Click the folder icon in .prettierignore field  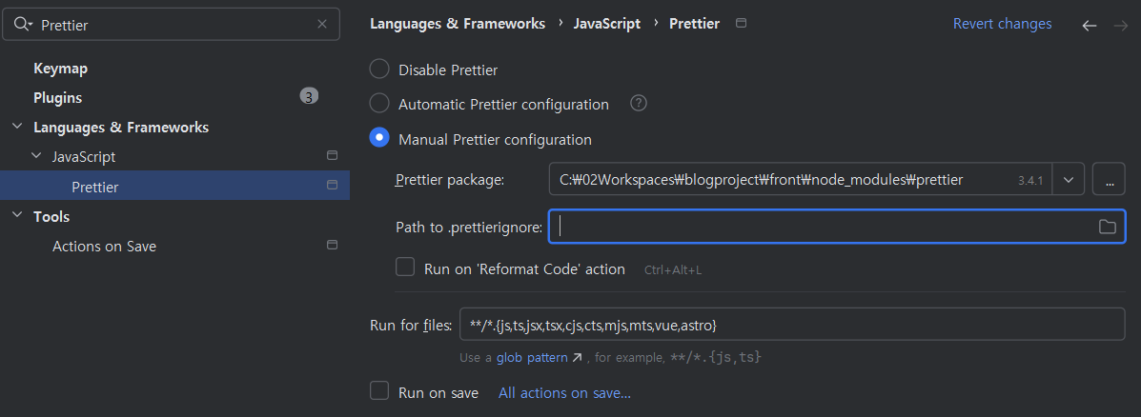tap(1107, 227)
